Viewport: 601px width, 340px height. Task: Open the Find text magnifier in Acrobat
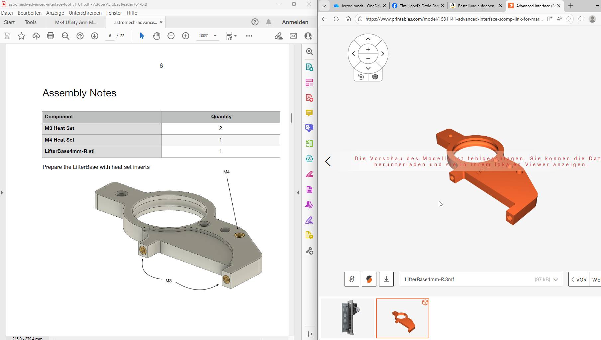pyautogui.click(x=65, y=36)
